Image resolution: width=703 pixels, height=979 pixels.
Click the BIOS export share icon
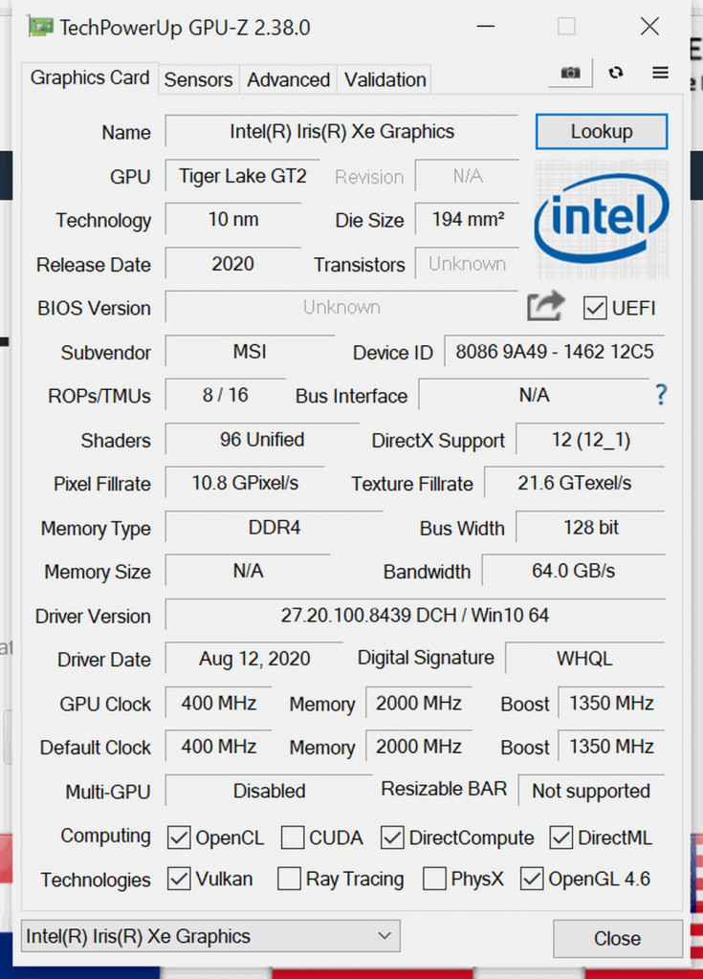[x=545, y=307]
